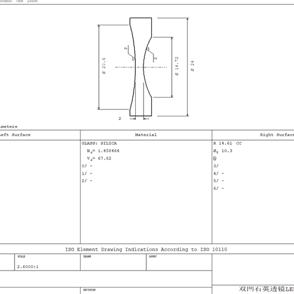Click the SCALE field label

pos(21,256)
